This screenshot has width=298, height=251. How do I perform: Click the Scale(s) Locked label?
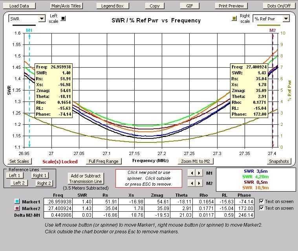pos(60,162)
